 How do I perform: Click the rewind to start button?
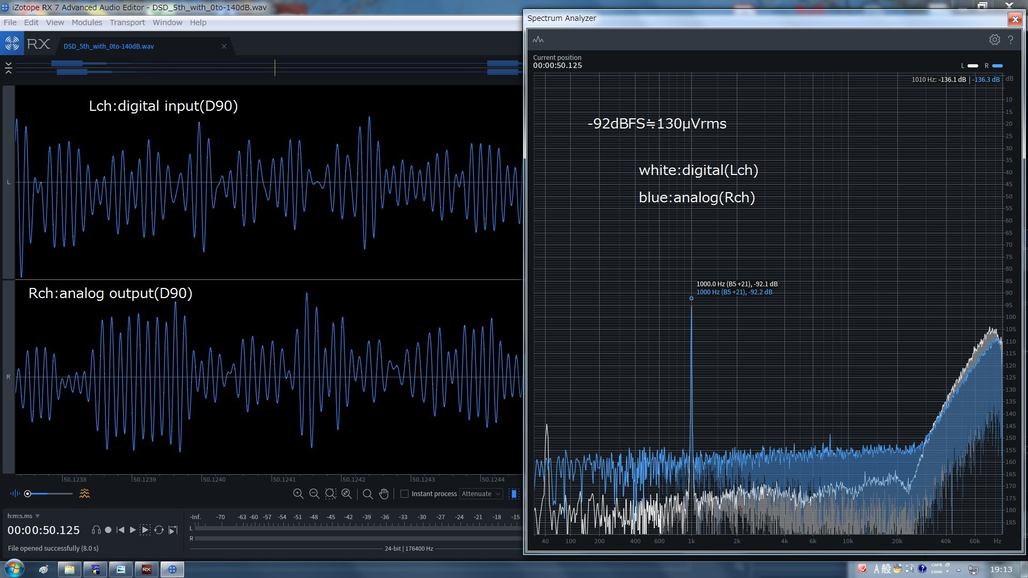[x=120, y=530]
